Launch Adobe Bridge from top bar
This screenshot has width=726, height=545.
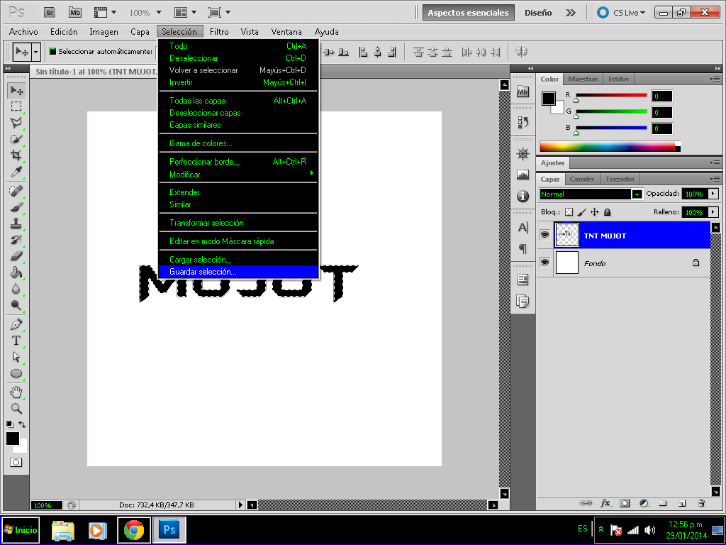pyautogui.click(x=49, y=12)
